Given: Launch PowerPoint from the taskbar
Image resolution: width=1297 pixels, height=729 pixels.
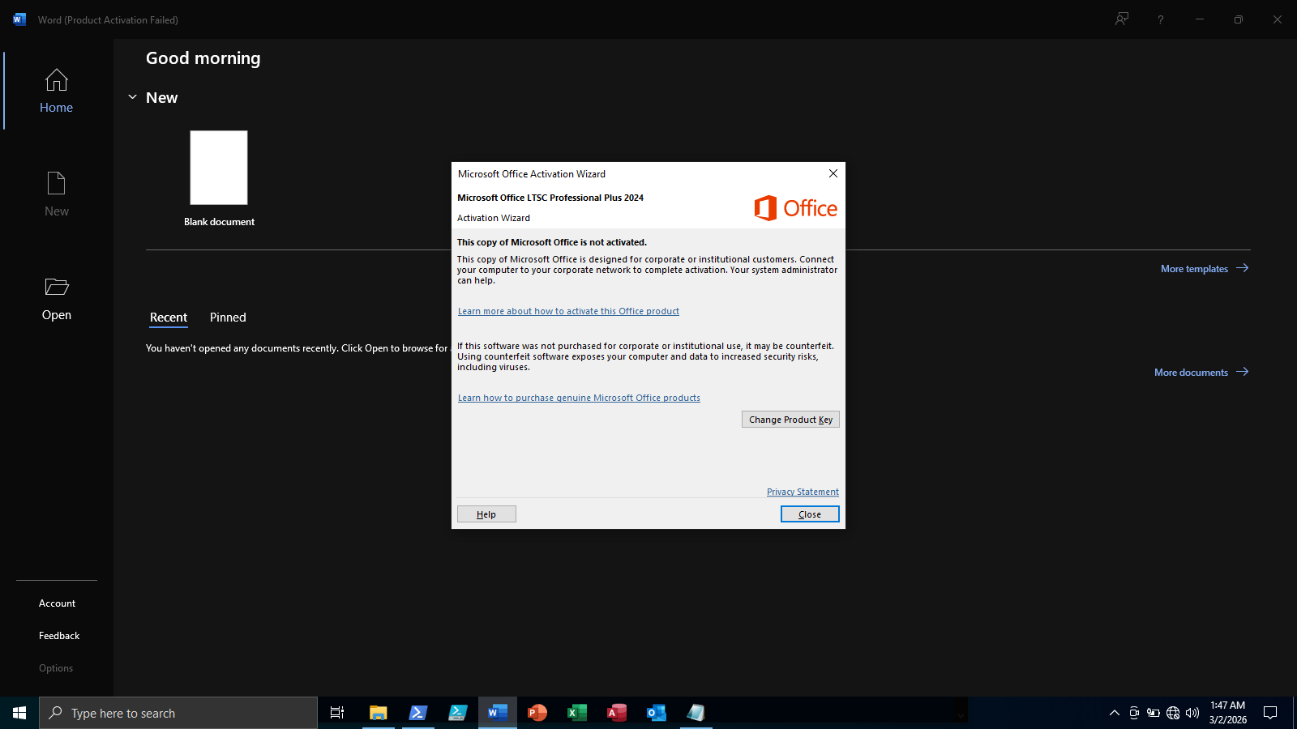Looking at the screenshot, I should [x=537, y=713].
